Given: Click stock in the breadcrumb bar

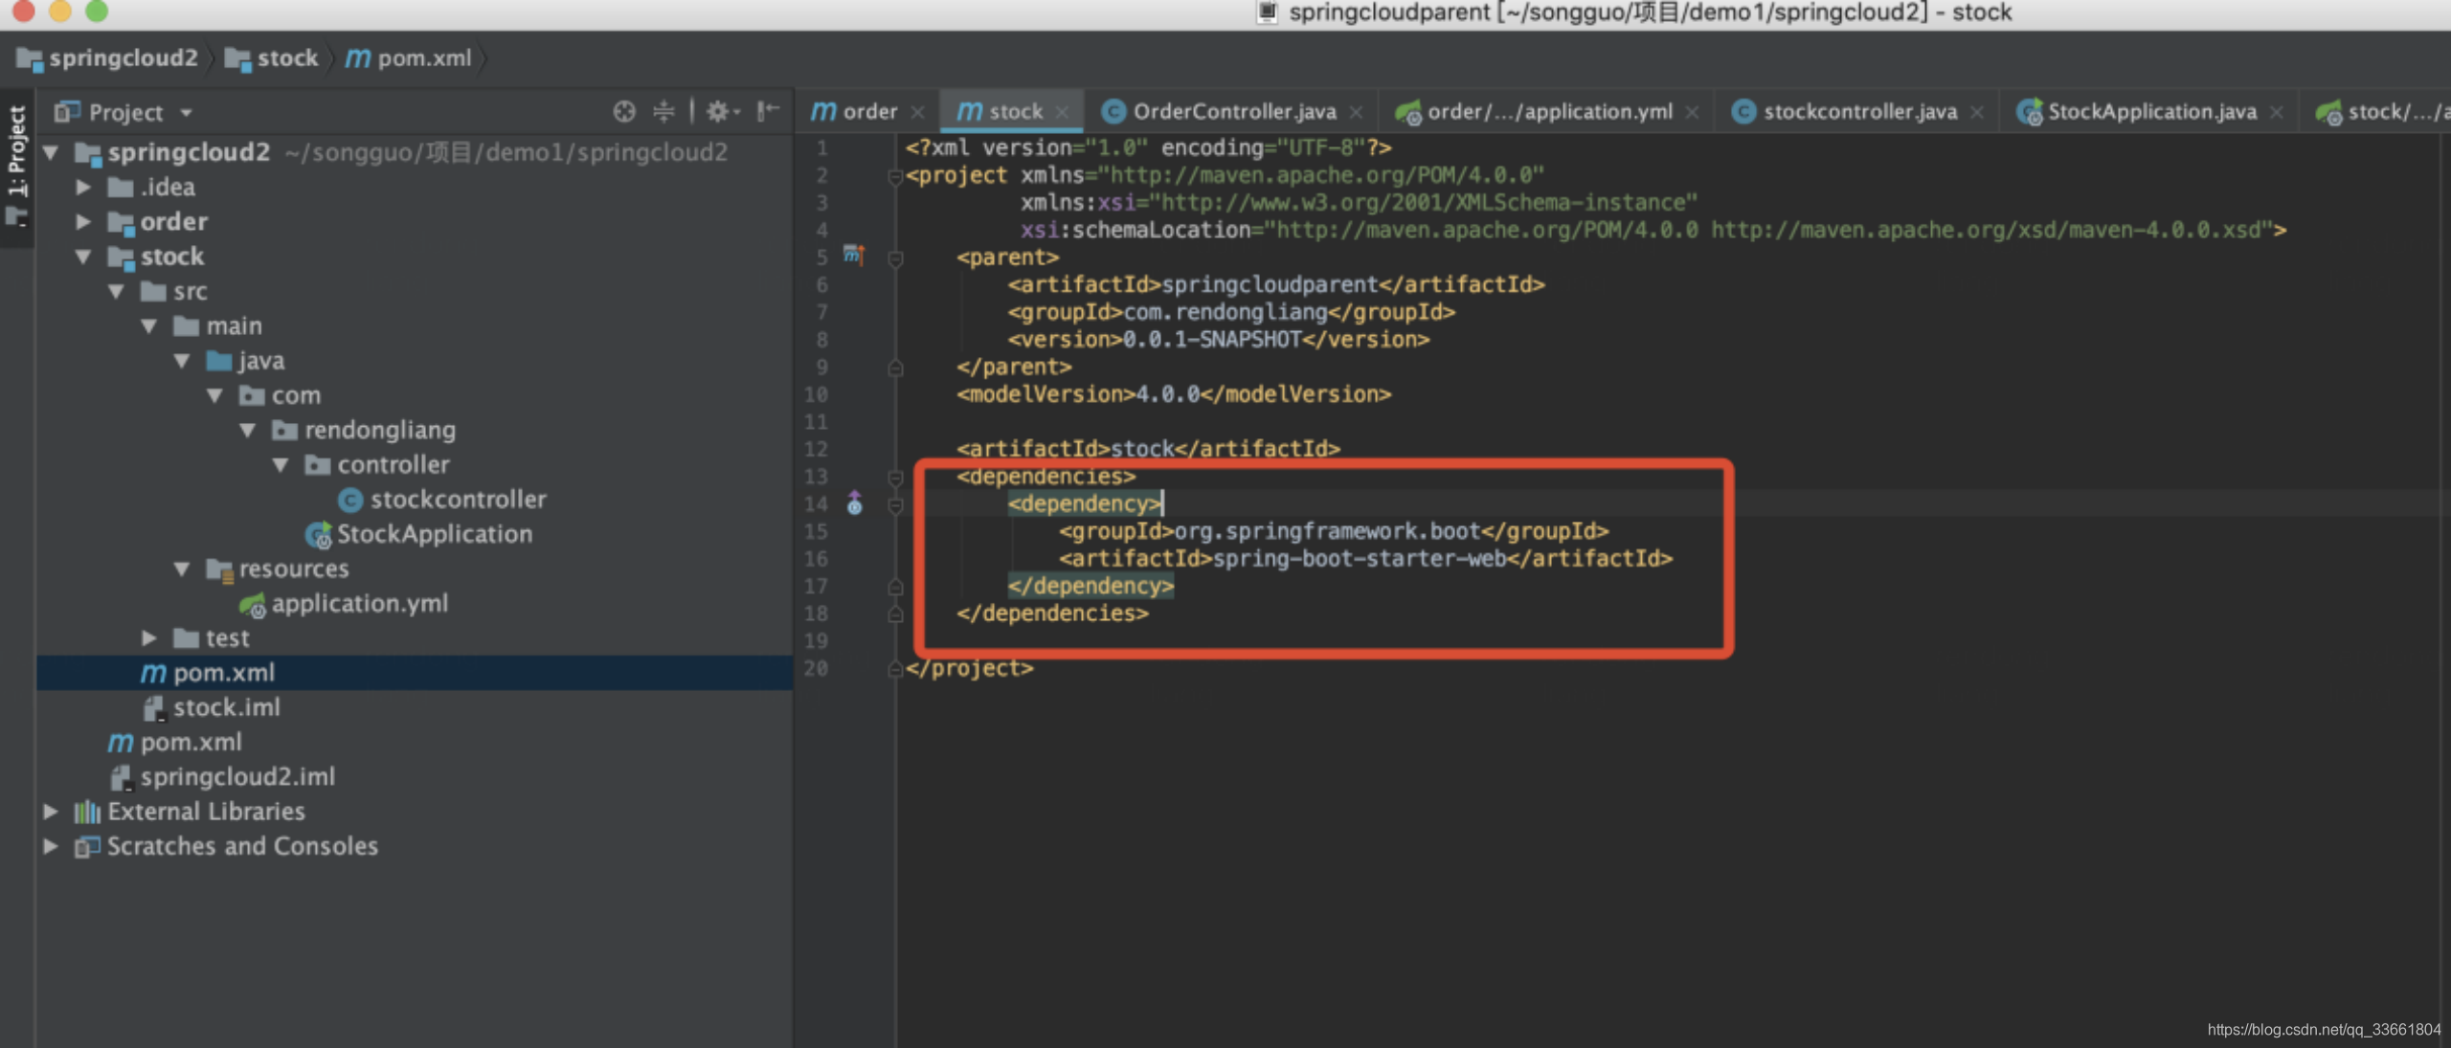Looking at the screenshot, I should [271, 58].
